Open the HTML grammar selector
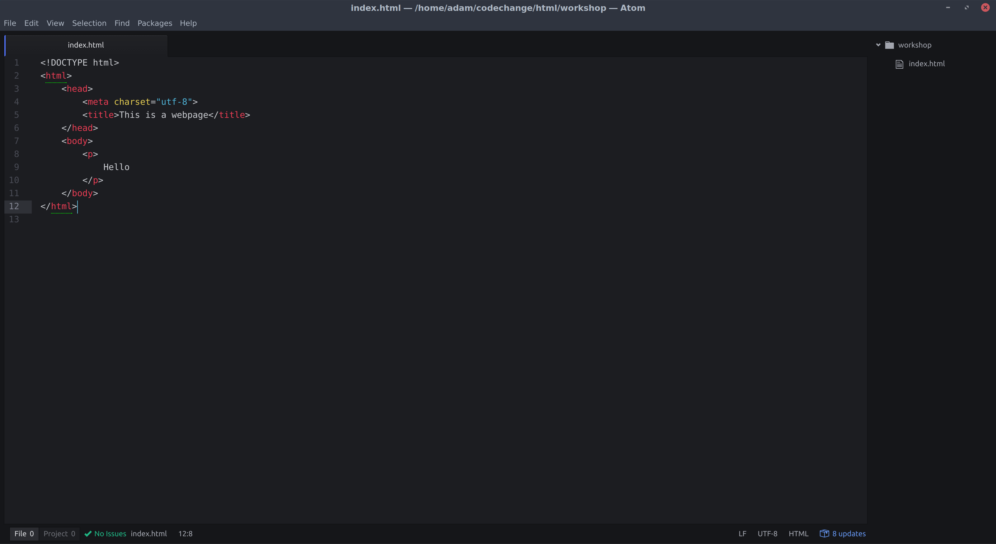The width and height of the screenshot is (996, 544). tap(798, 533)
